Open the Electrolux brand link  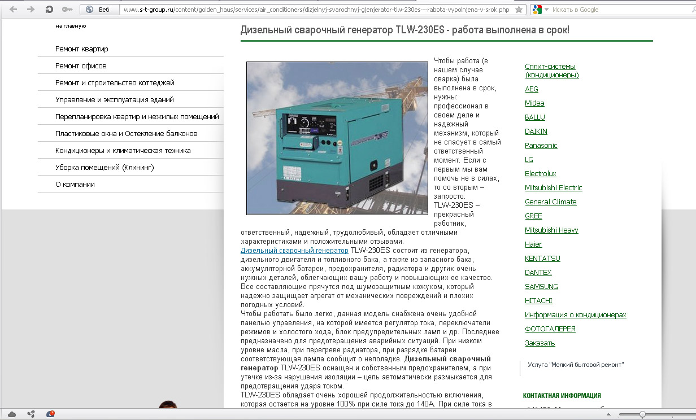541,174
